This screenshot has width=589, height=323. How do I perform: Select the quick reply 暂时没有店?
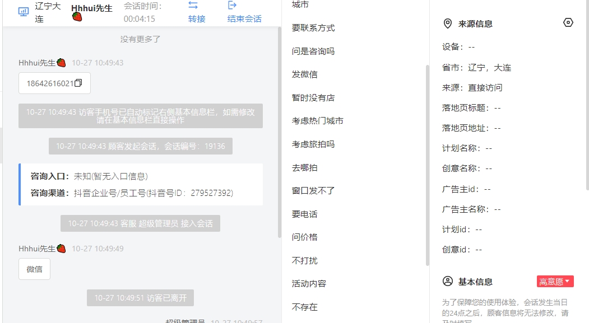(313, 97)
